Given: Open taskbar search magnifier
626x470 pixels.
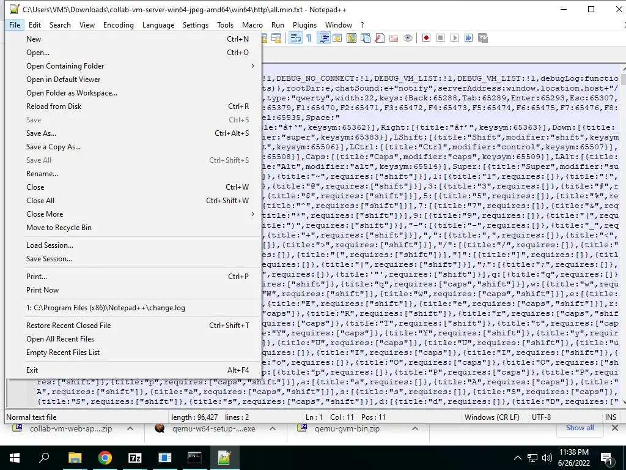Looking at the screenshot, I should tap(44, 458).
